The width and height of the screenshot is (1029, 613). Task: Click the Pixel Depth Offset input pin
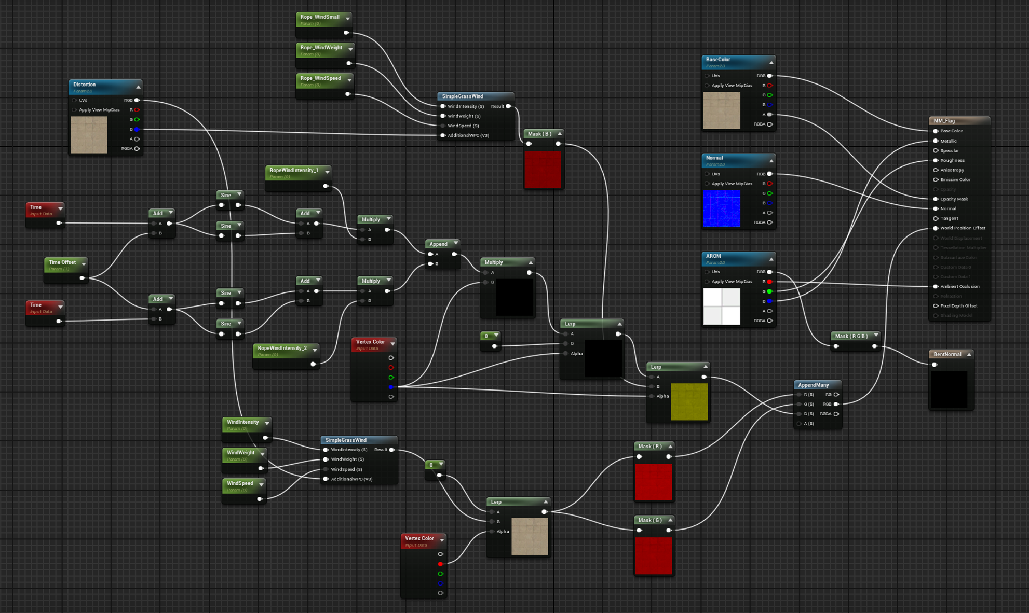click(936, 306)
